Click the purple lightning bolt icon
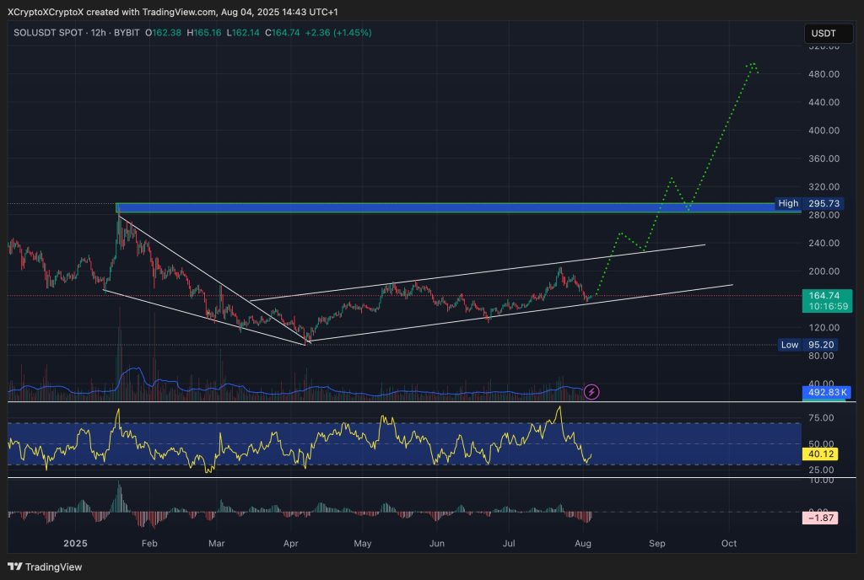Viewport: 864px width, 580px height. (592, 391)
